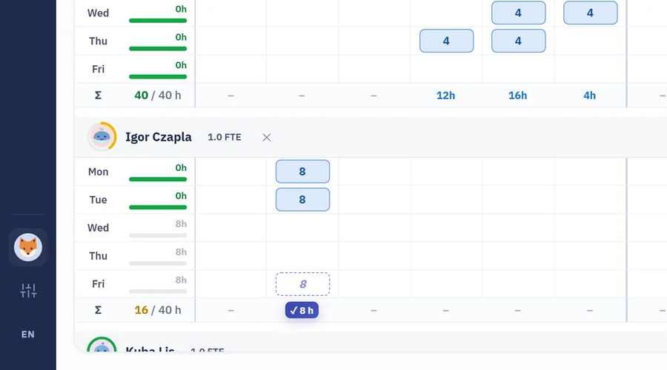
Task: Select the dashed 8 hour Friday suggestion
Action: pyautogui.click(x=302, y=283)
